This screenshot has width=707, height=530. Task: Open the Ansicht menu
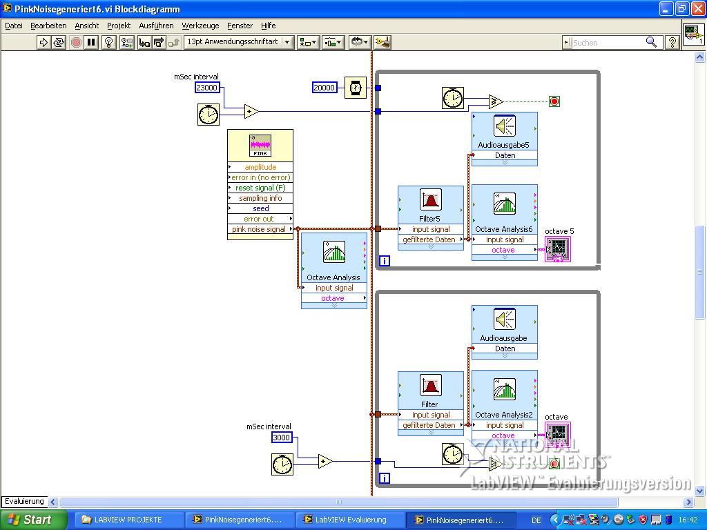pos(86,26)
